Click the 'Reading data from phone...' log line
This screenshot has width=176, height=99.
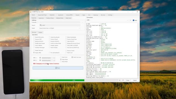pyautogui.click(x=96, y=78)
